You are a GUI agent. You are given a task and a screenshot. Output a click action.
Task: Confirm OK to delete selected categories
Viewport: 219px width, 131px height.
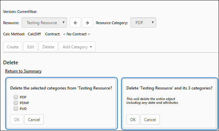tap(17, 119)
